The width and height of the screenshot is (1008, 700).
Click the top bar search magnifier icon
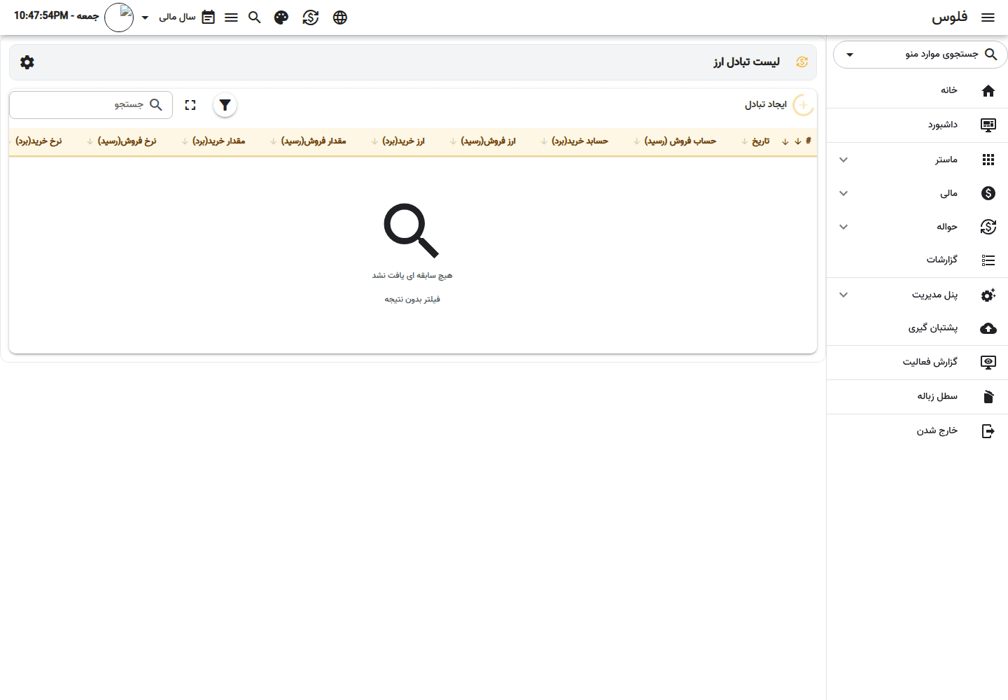point(255,17)
